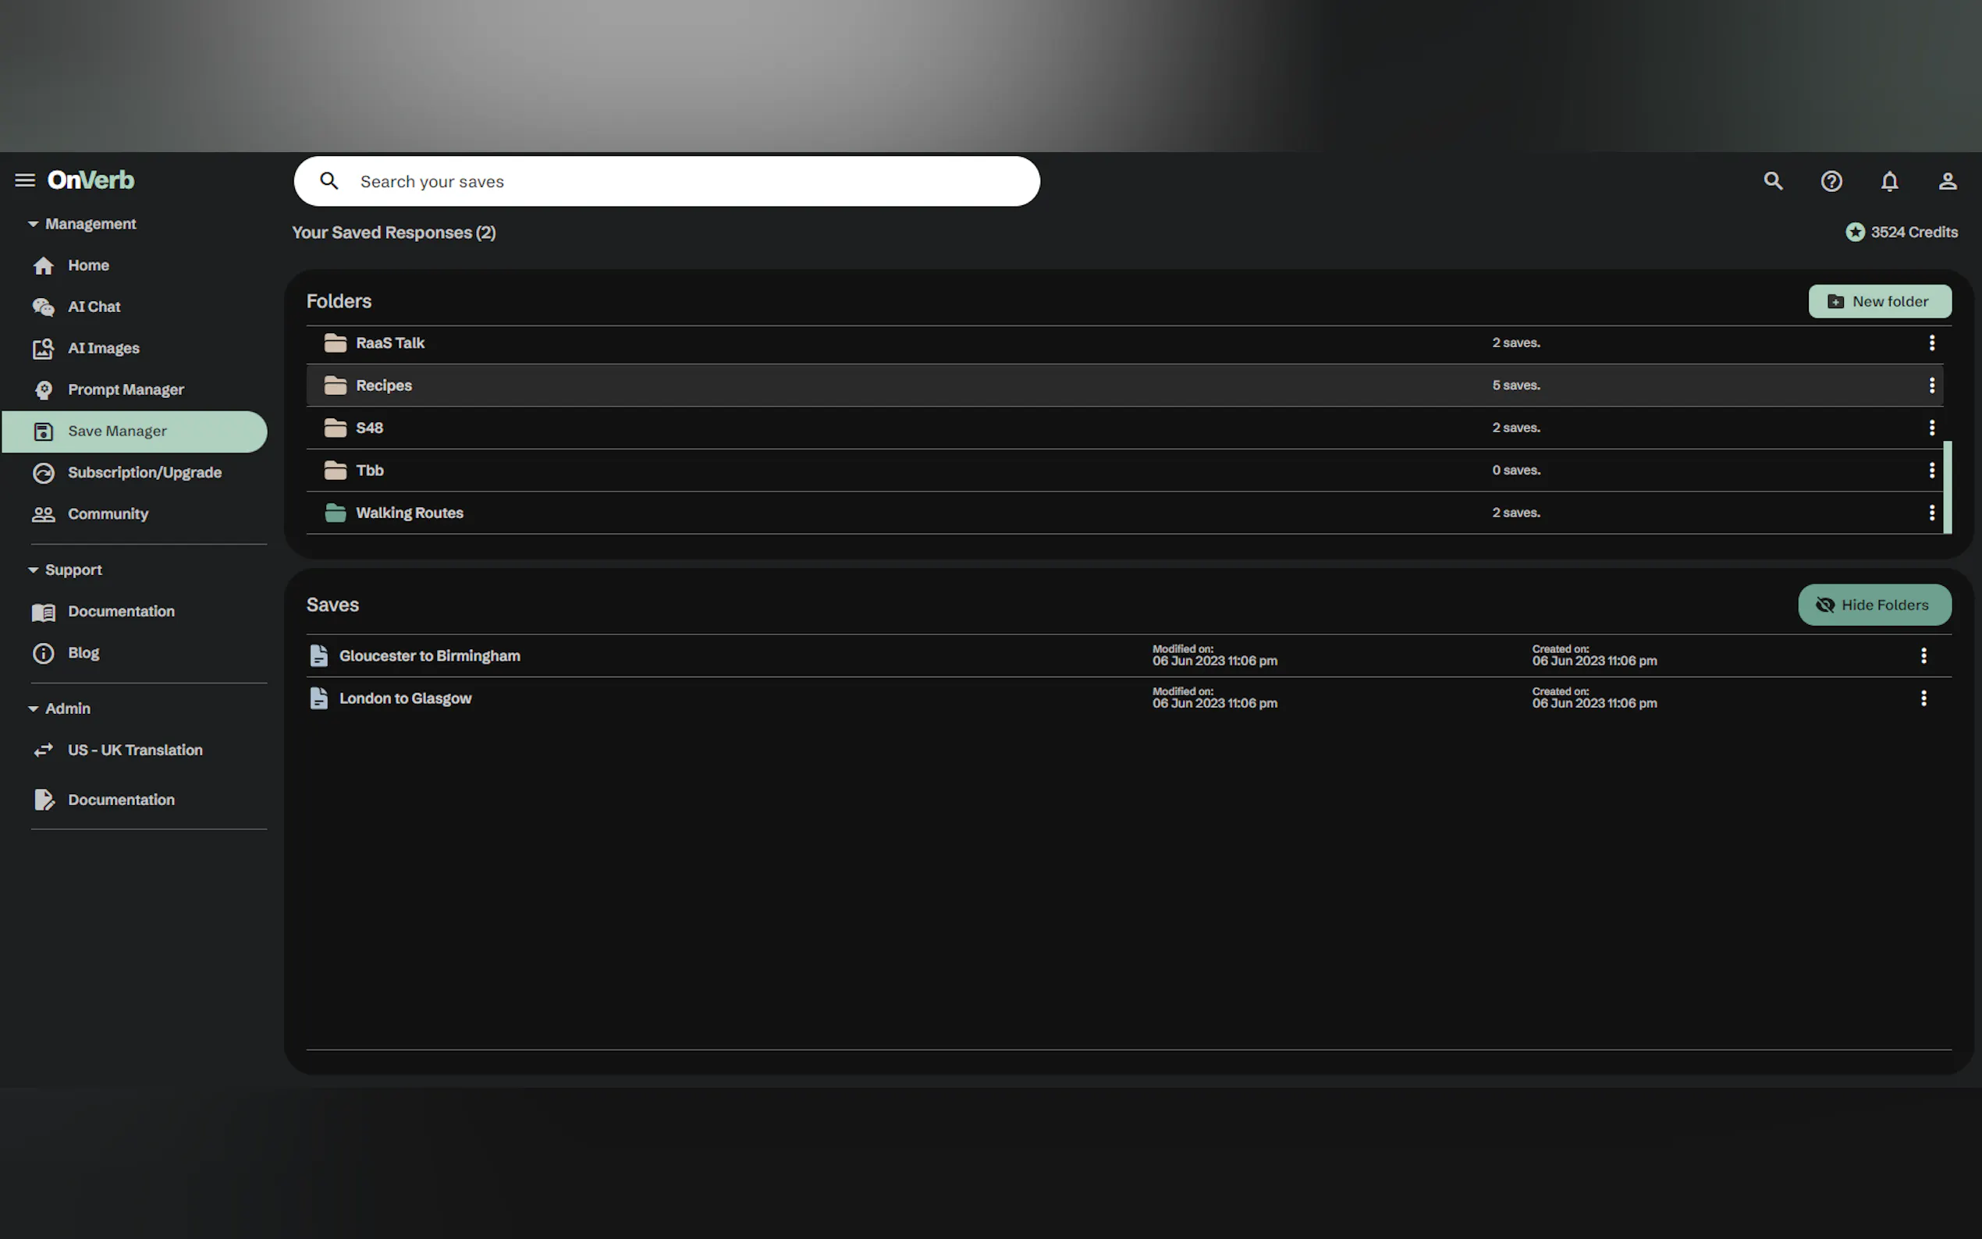Open AI Chat in the sidebar
This screenshot has width=1982, height=1239.
(94, 307)
